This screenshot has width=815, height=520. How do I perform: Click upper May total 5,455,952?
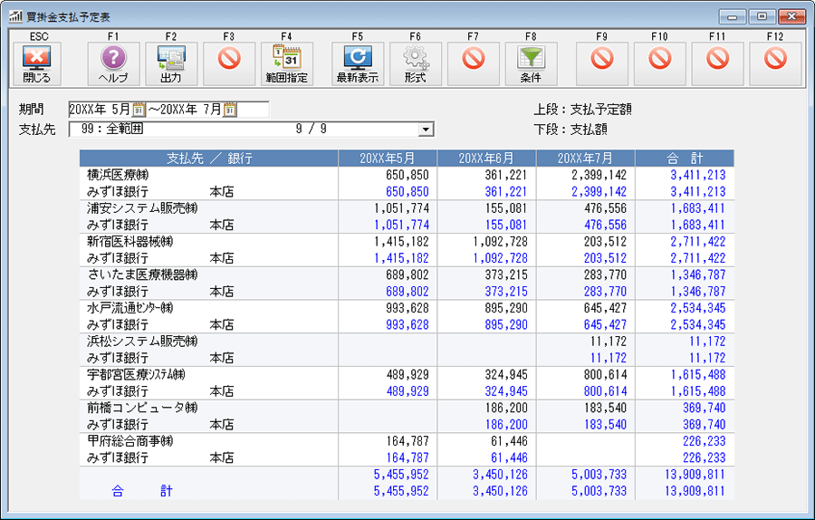tap(402, 475)
